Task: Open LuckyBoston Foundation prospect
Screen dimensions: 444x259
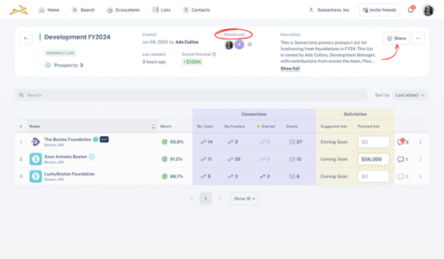Action: pos(70,174)
